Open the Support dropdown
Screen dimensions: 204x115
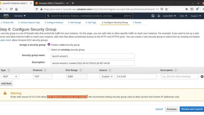click(x=196, y=16)
